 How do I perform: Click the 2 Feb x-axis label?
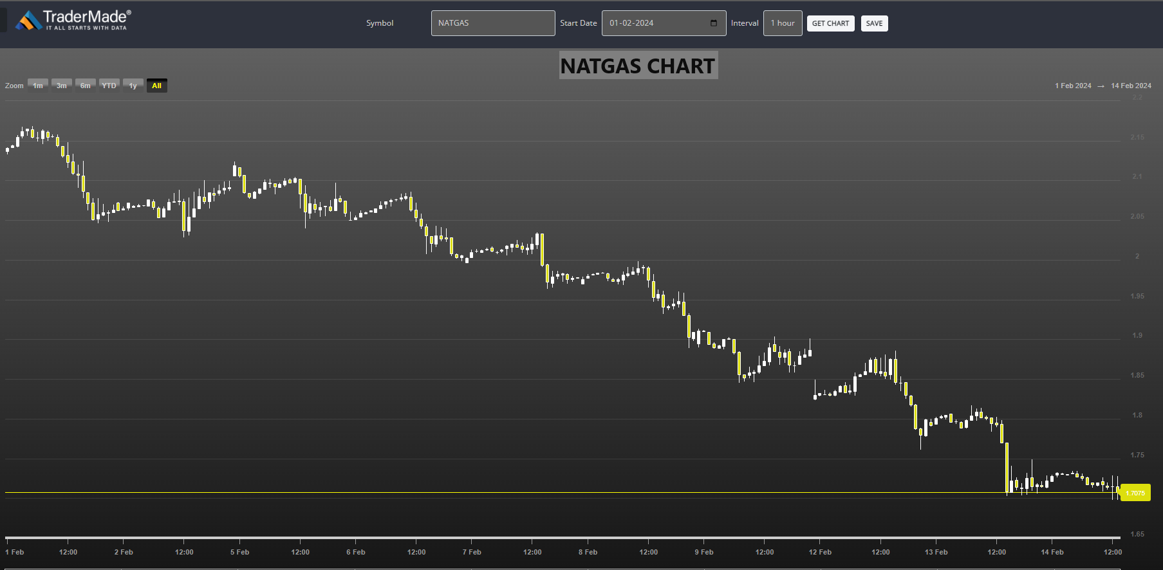pos(124,552)
